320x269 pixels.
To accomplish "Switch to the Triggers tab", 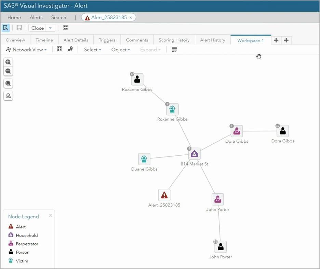I will point(107,40).
